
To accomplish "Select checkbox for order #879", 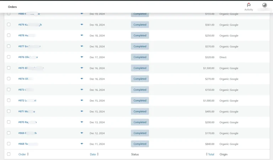I will point(9,25).
